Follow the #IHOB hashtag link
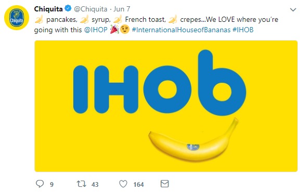300x192 pixels. click(x=243, y=30)
